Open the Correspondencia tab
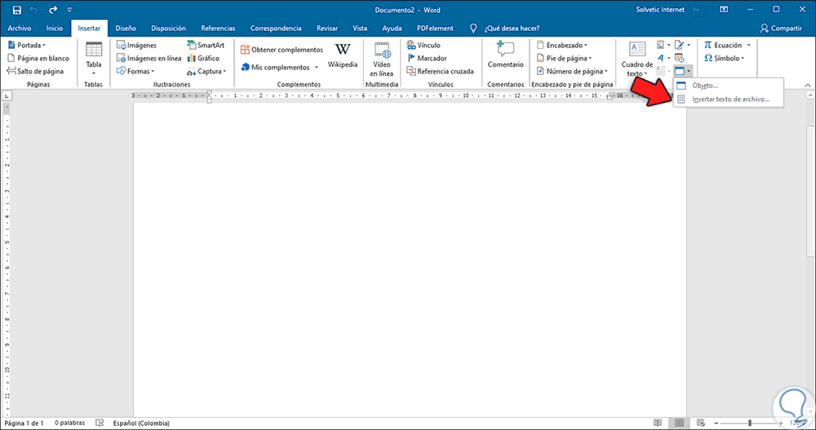Image resolution: width=816 pixels, height=430 pixels. tap(276, 28)
